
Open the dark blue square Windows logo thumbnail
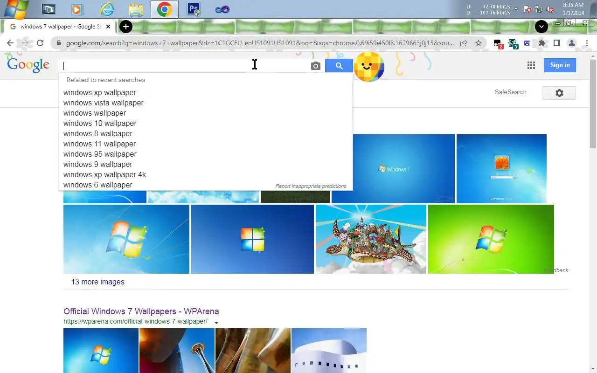[252, 239]
